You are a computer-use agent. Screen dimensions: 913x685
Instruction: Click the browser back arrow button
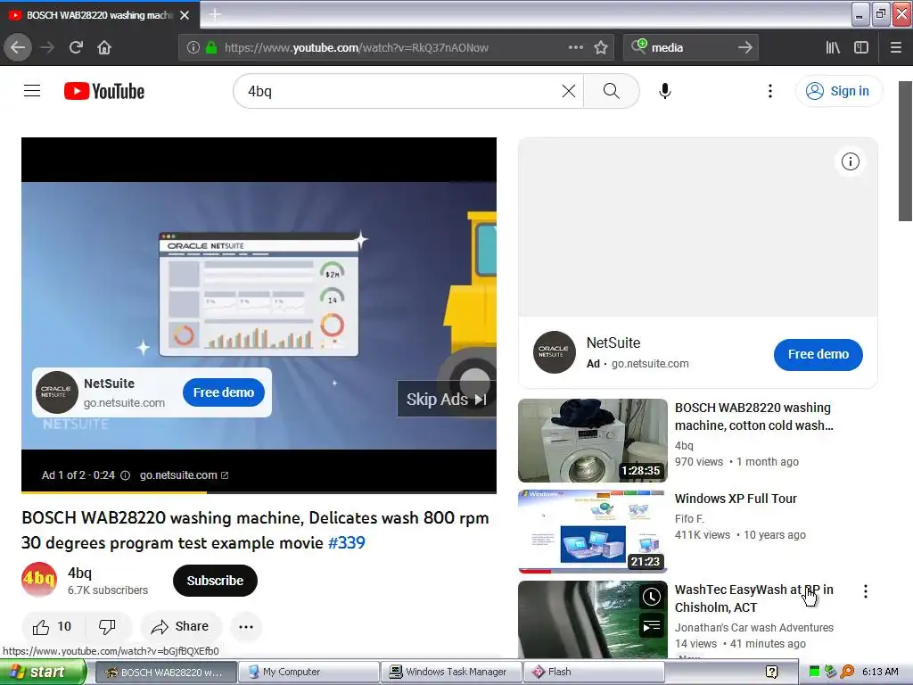click(18, 48)
